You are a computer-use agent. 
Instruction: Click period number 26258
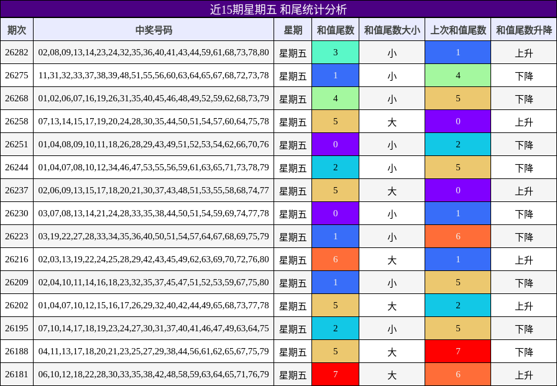[x=17, y=121]
